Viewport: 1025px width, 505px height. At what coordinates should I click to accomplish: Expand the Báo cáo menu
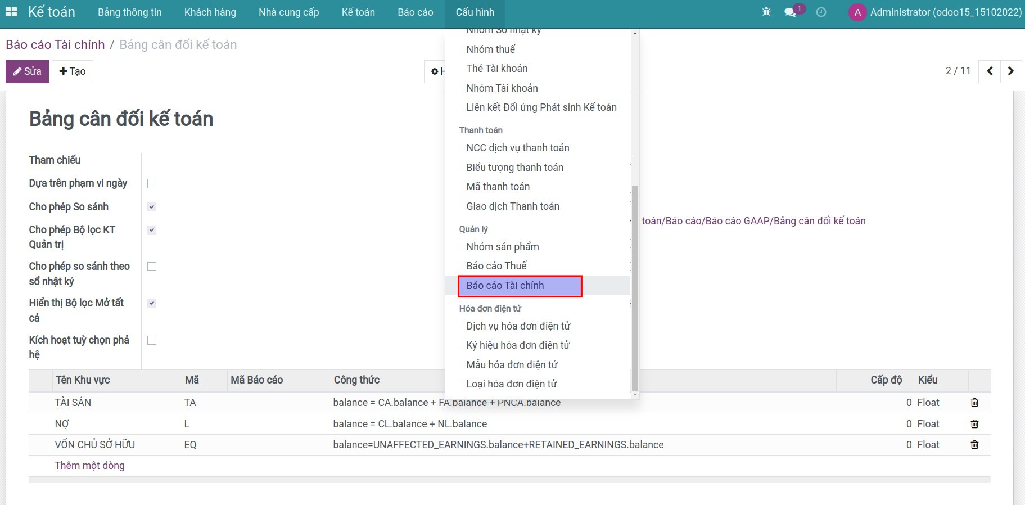[415, 12]
